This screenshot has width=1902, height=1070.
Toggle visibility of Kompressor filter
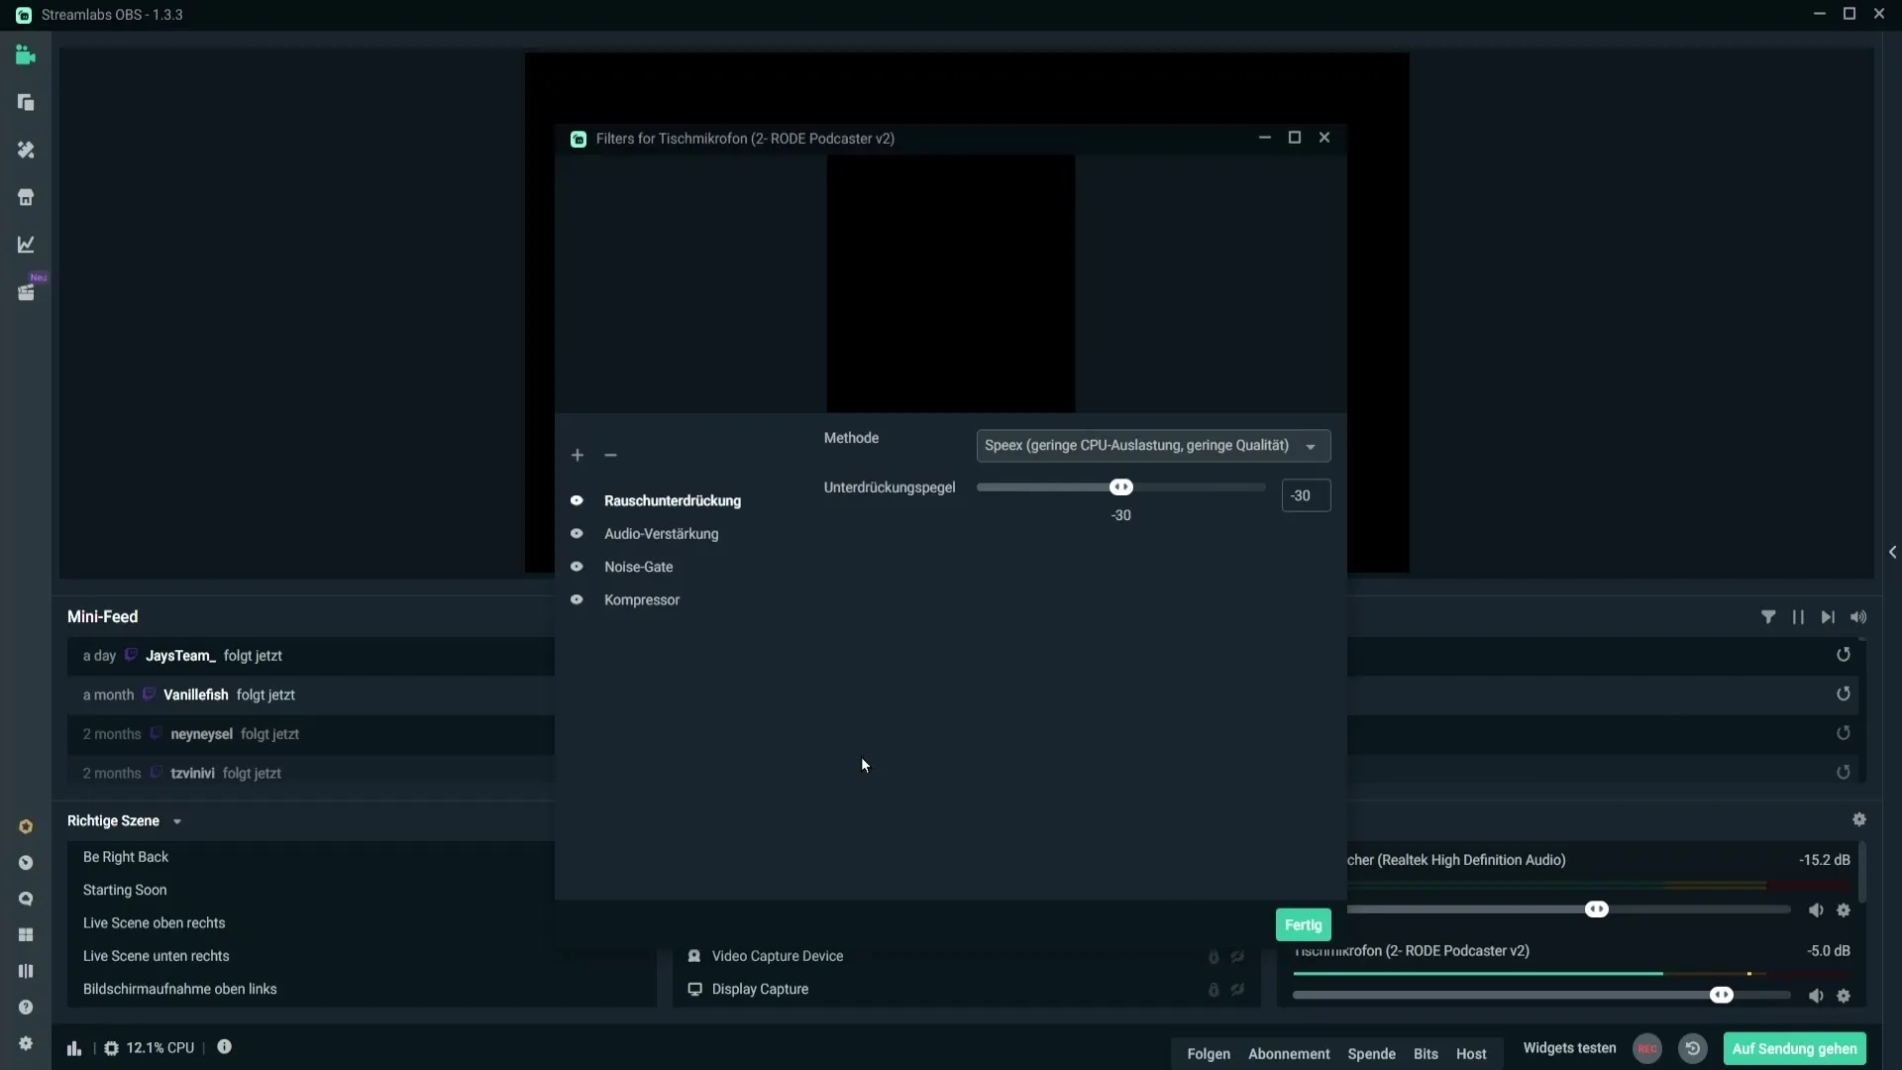(x=577, y=599)
